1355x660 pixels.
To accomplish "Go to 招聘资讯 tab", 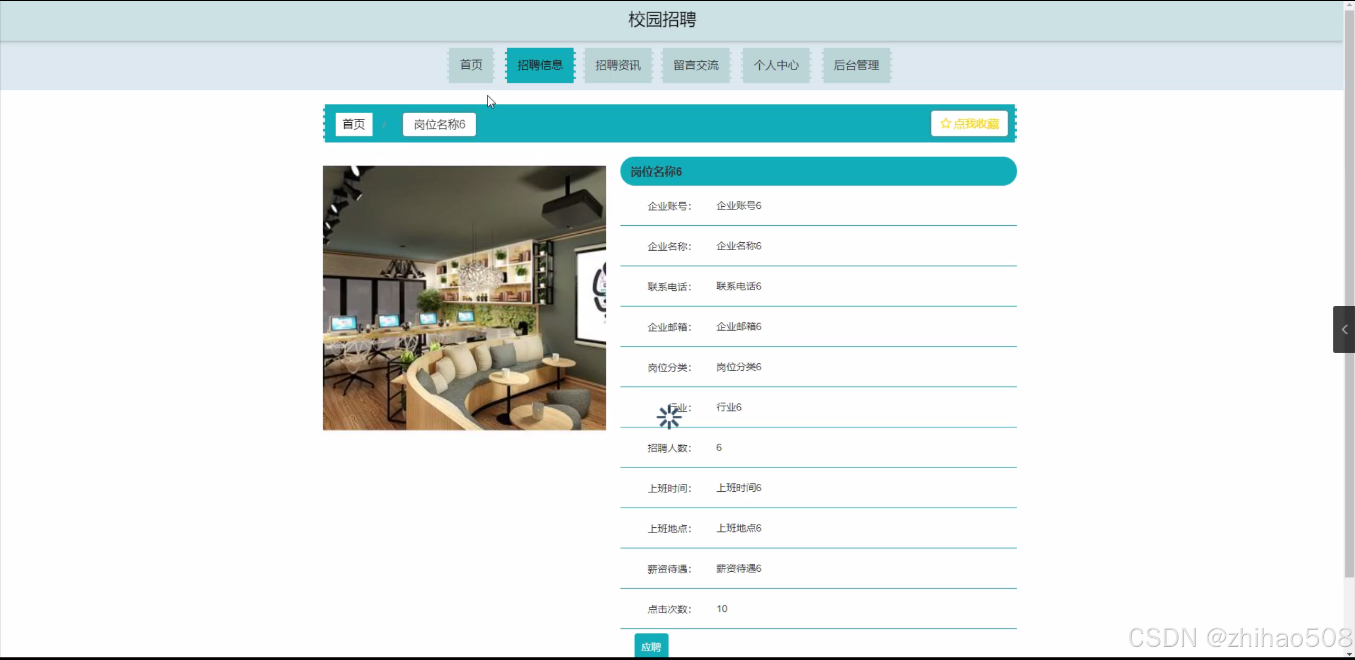I will pos(617,65).
